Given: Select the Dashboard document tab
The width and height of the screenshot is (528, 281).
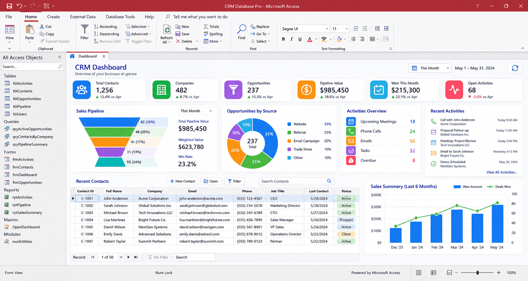Looking at the screenshot, I should (87, 56).
